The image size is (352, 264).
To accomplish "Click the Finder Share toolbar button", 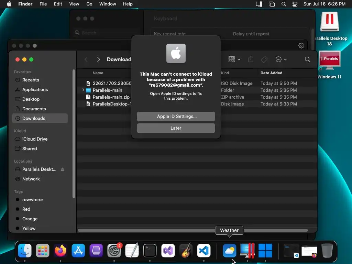I will coord(251,59).
